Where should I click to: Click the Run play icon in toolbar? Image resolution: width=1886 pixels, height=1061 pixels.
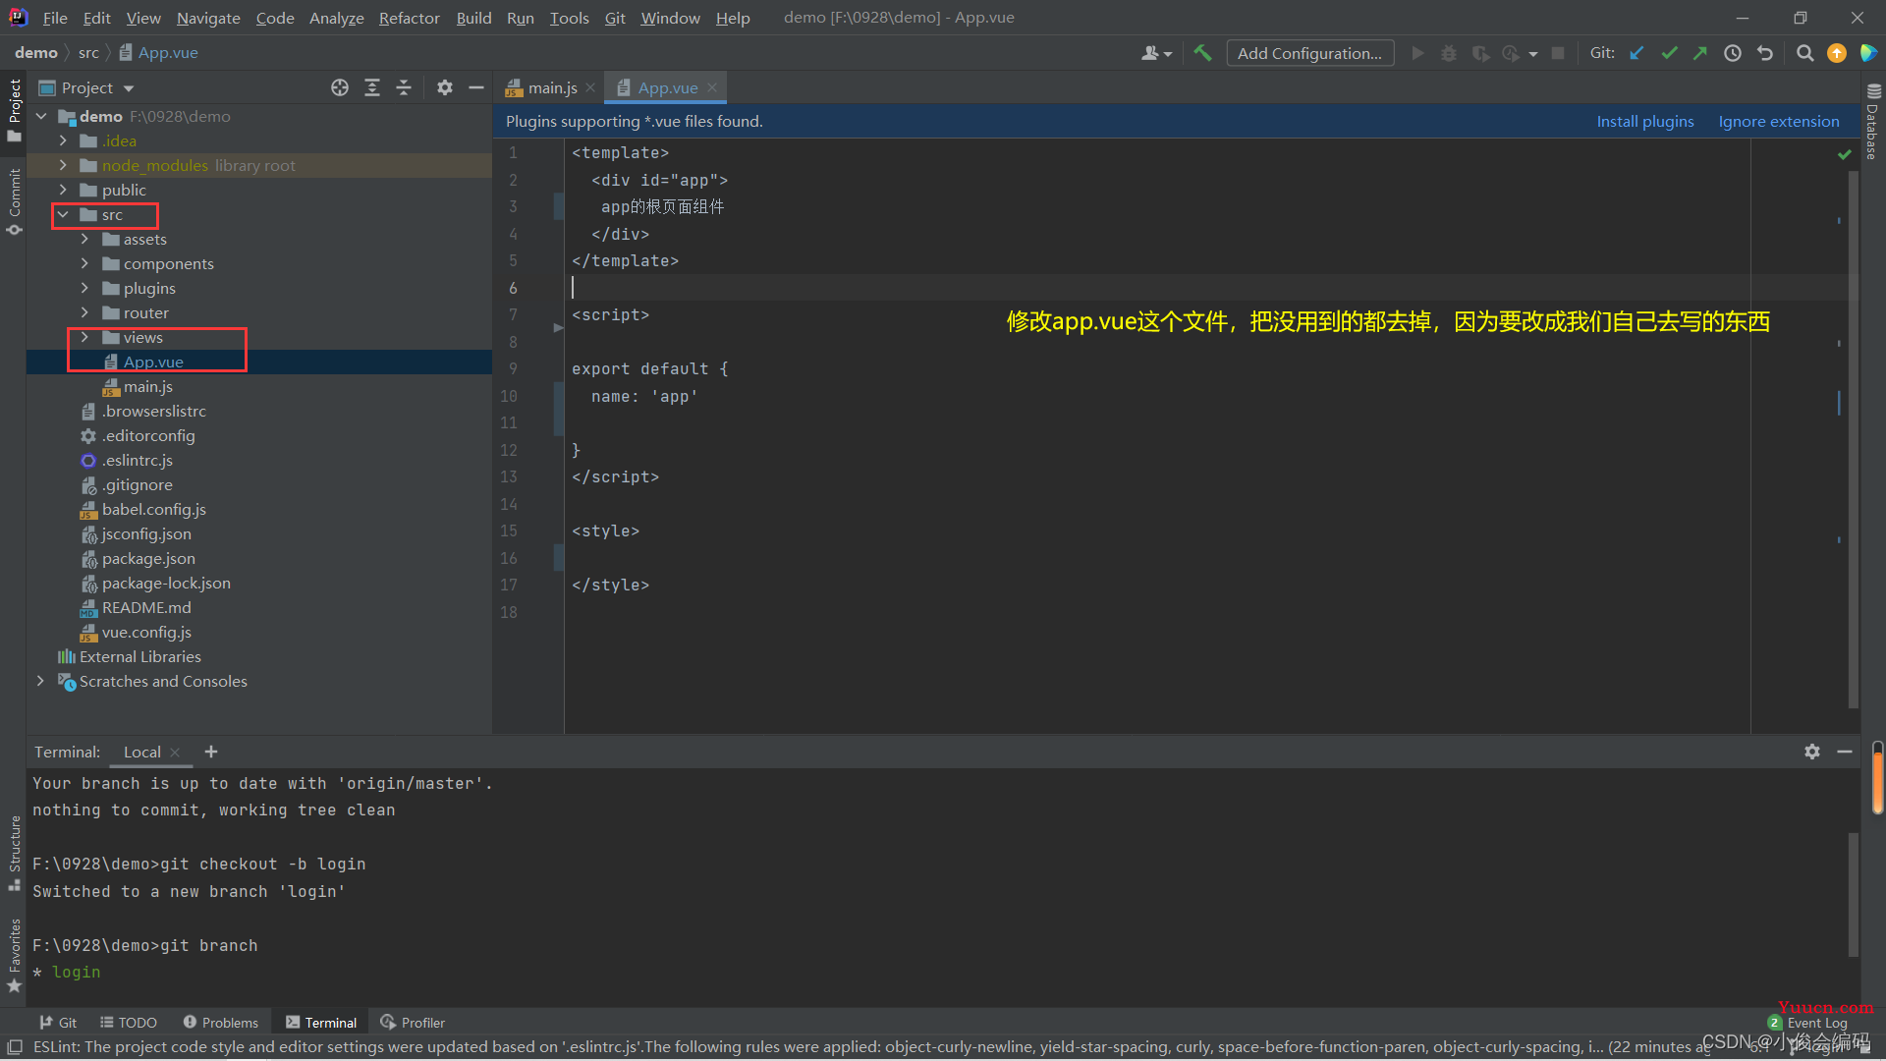coord(1417,53)
